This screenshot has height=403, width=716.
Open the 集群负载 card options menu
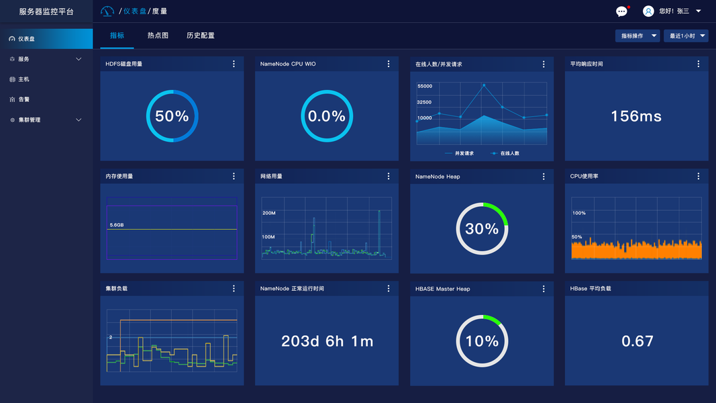[234, 288]
